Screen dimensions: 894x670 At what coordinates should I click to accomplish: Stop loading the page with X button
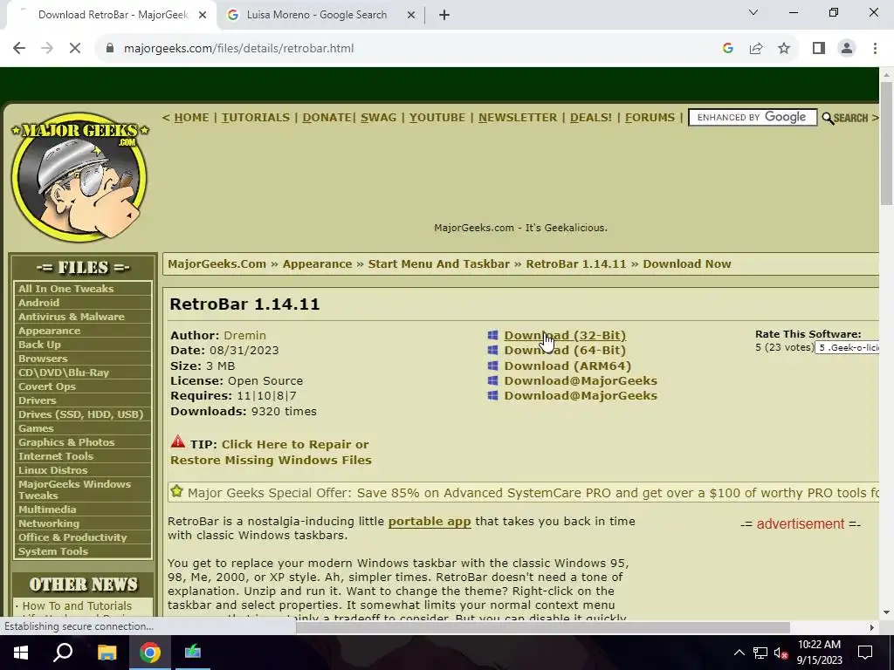click(75, 49)
